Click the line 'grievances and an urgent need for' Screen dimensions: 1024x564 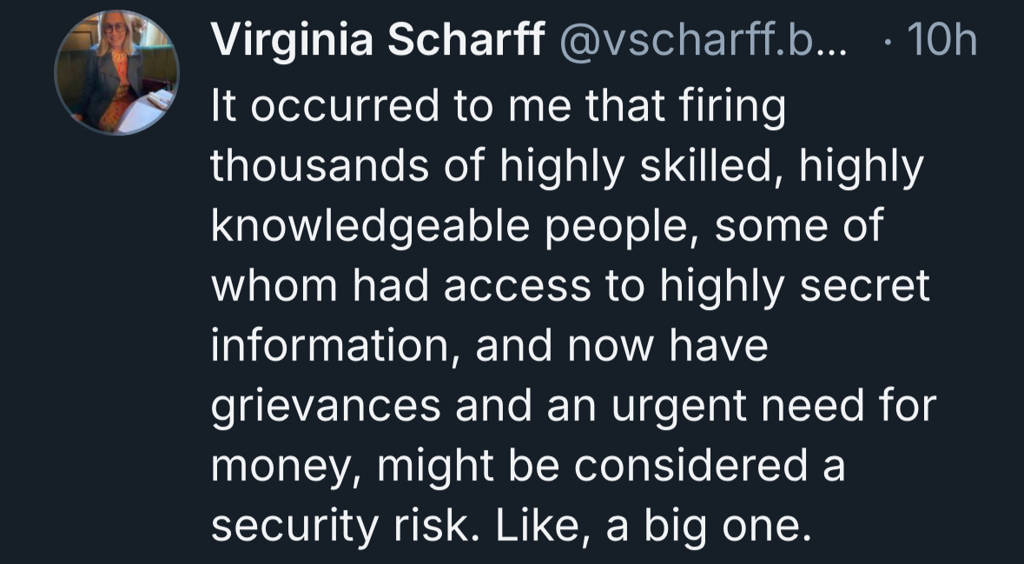(573, 407)
